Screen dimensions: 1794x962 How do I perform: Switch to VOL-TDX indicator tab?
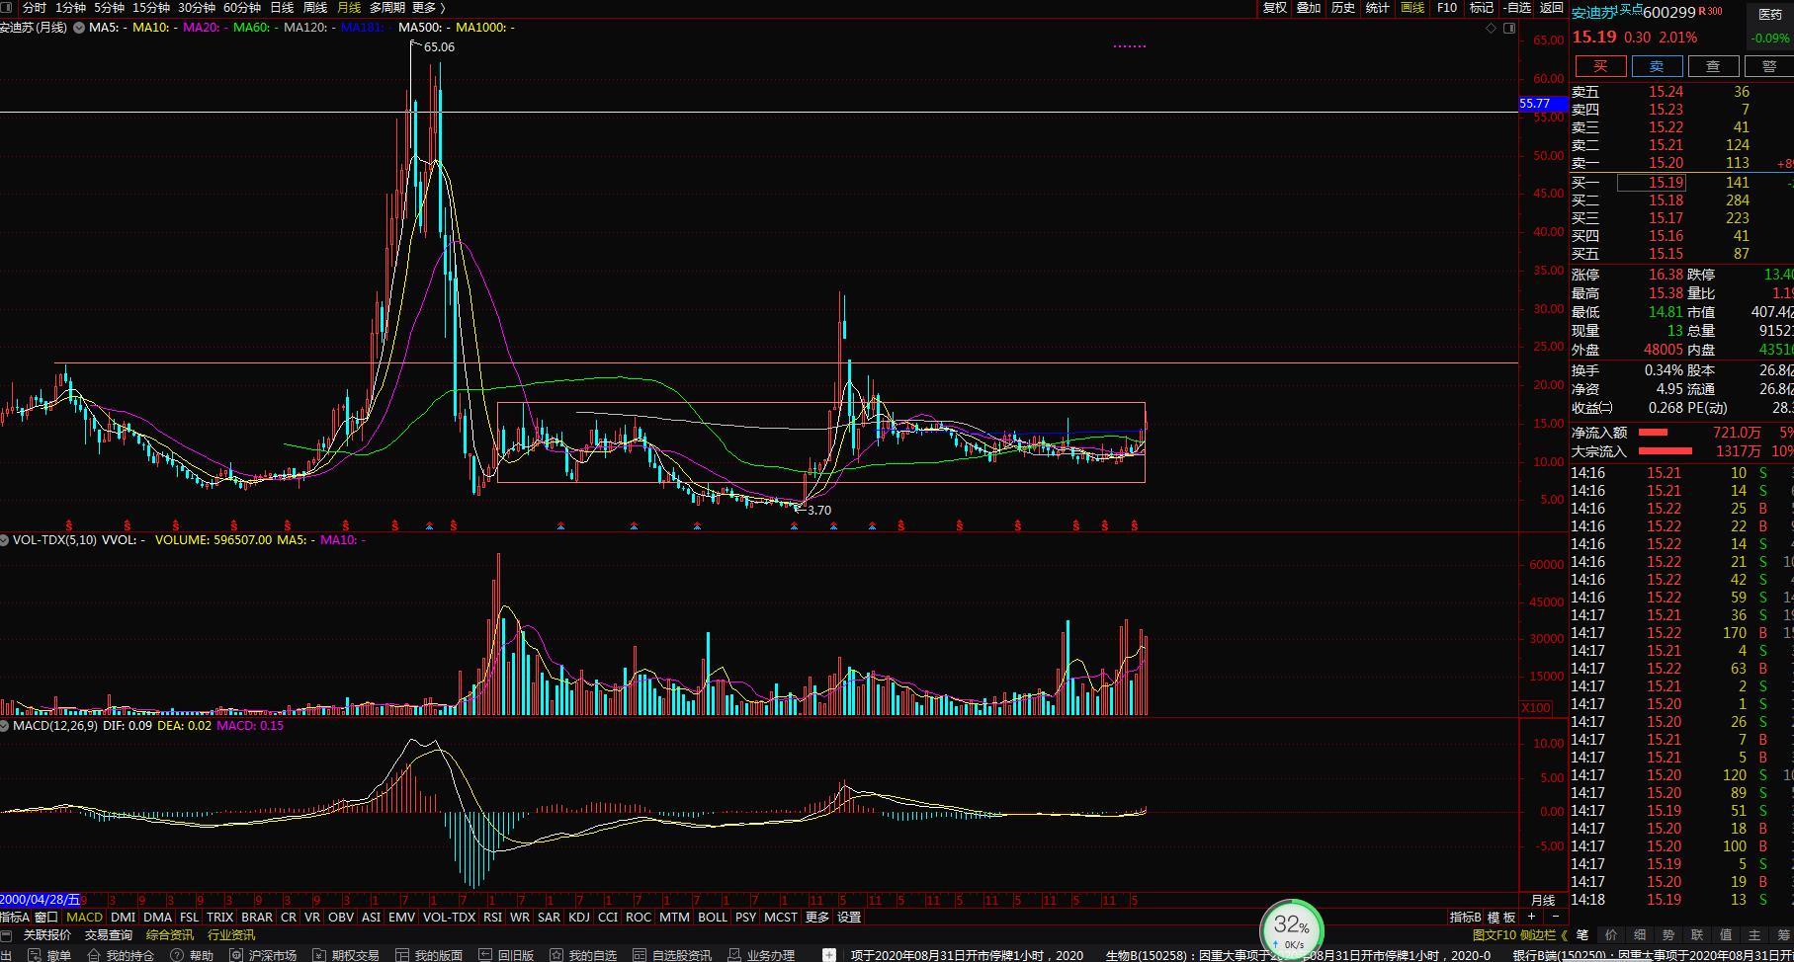pos(449,917)
